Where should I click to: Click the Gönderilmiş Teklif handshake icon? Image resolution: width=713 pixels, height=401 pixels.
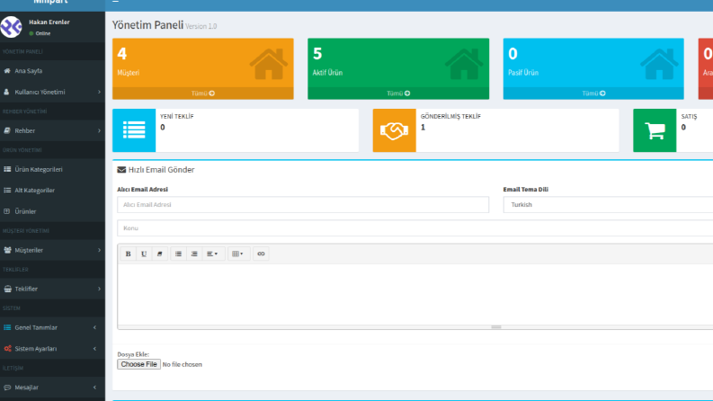394,130
